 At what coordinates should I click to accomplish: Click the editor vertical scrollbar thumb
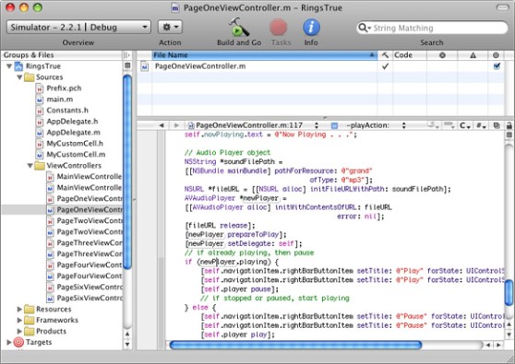pyautogui.click(x=509, y=292)
